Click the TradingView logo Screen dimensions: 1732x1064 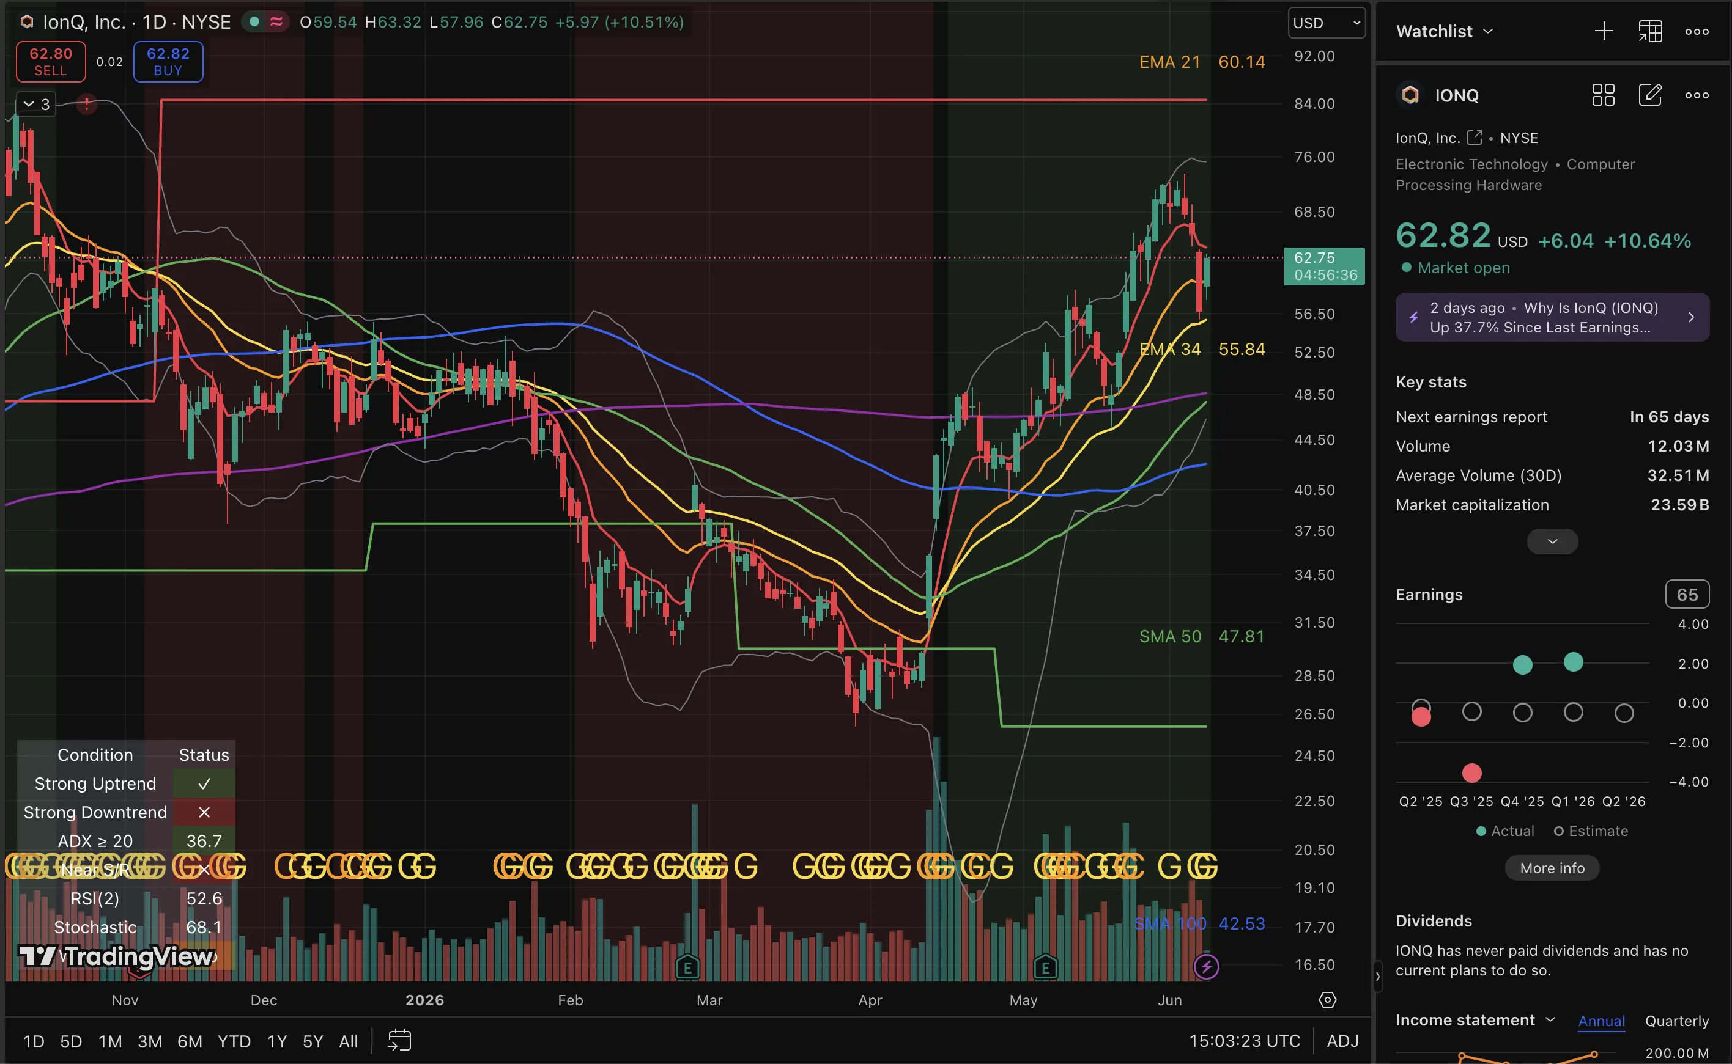point(117,956)
